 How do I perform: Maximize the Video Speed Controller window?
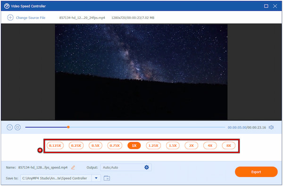point(266,6)
